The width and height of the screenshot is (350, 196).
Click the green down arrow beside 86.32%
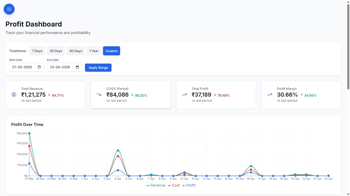tap(132, 95)
